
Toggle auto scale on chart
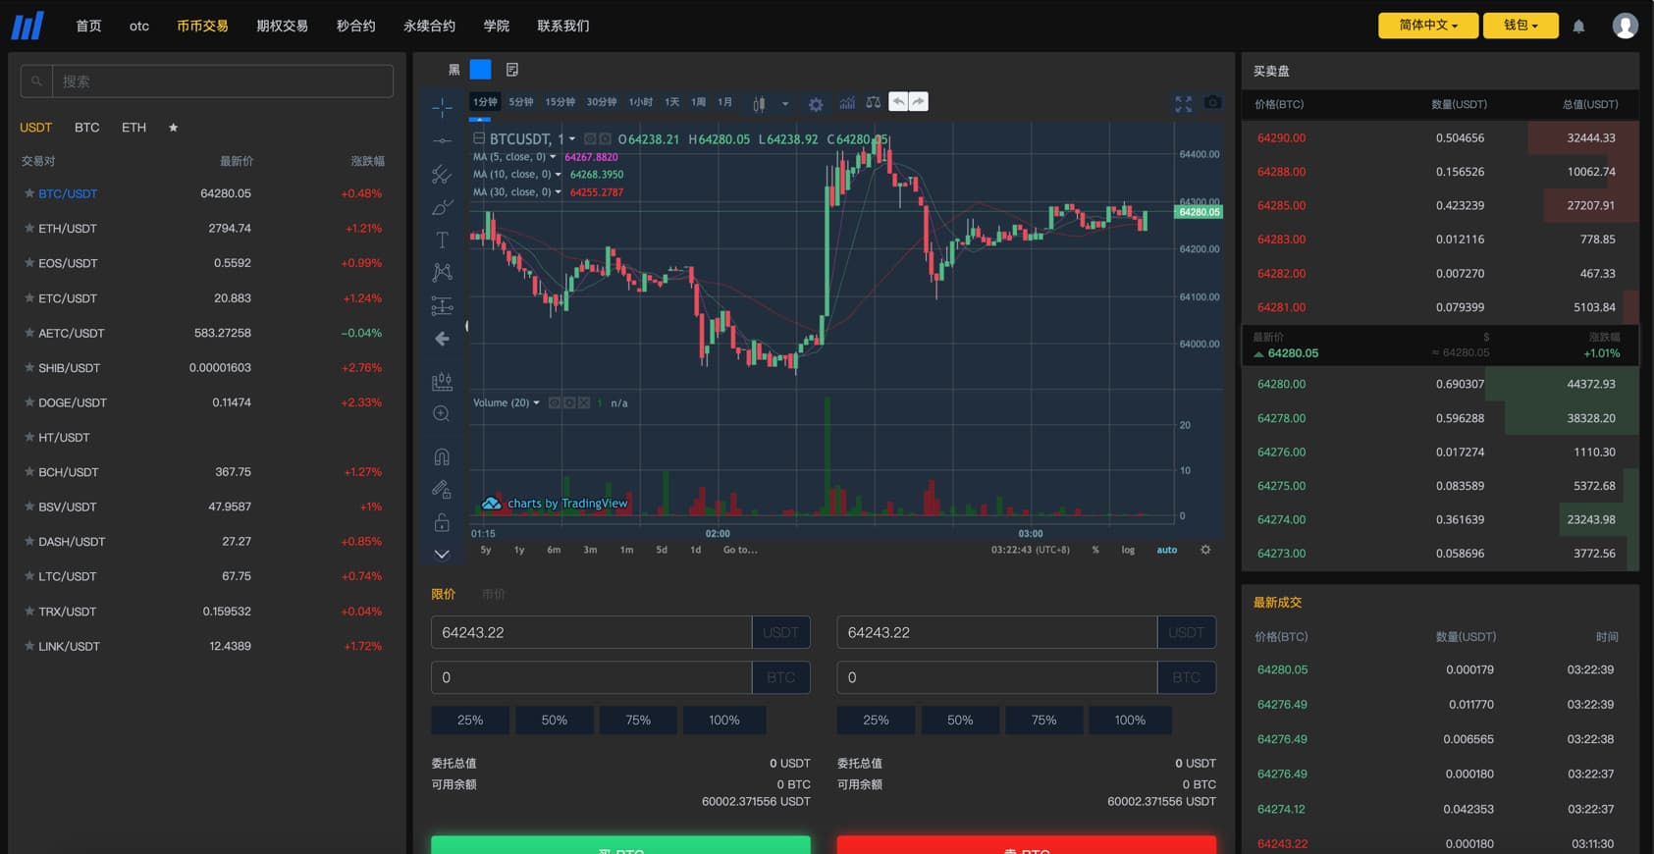(x=1166, y=550)
